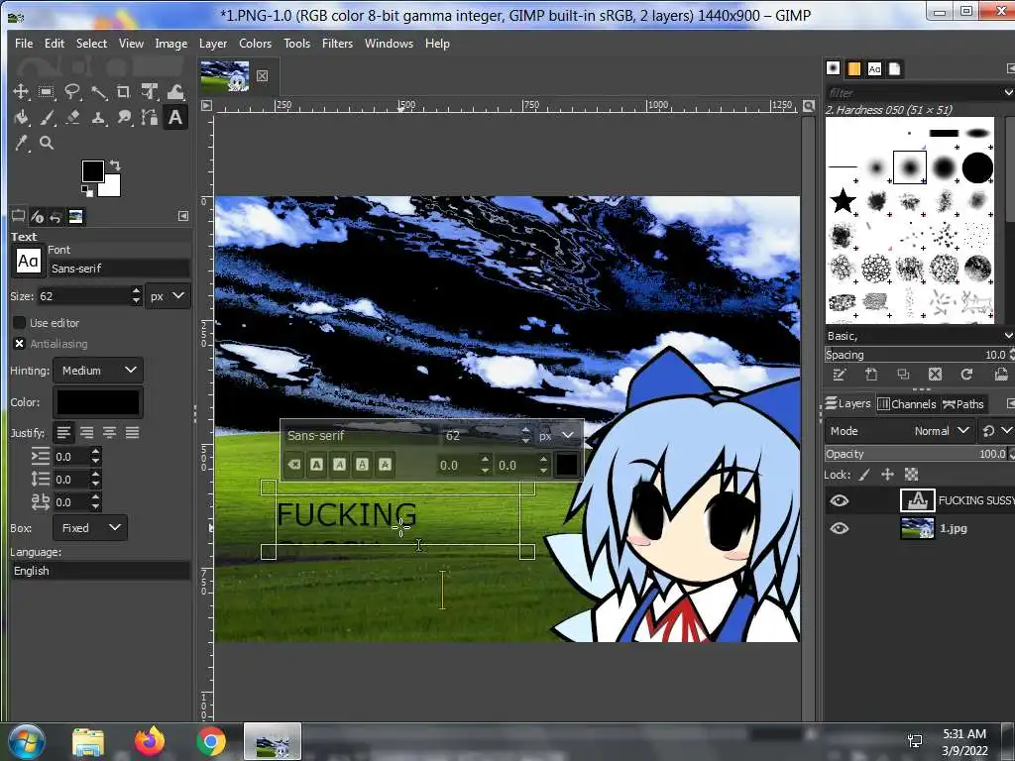Hide the 1.jpg layer
The height and width of the screenshot is (761, 1015).
coord(840,529)
